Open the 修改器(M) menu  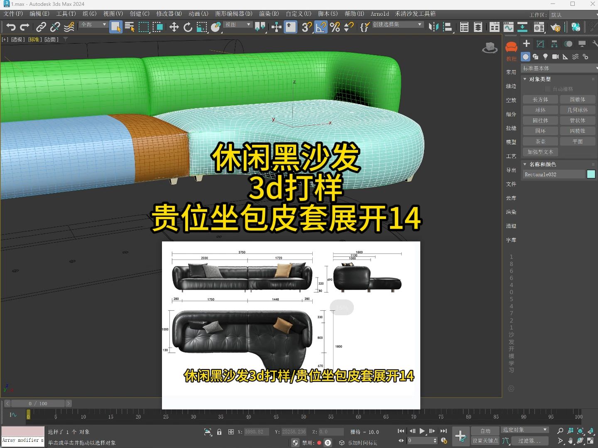[169, 14]
